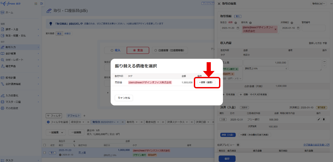333x162 pixels.
Task: Remove the 取引先 filter
Action: [141, 122]
